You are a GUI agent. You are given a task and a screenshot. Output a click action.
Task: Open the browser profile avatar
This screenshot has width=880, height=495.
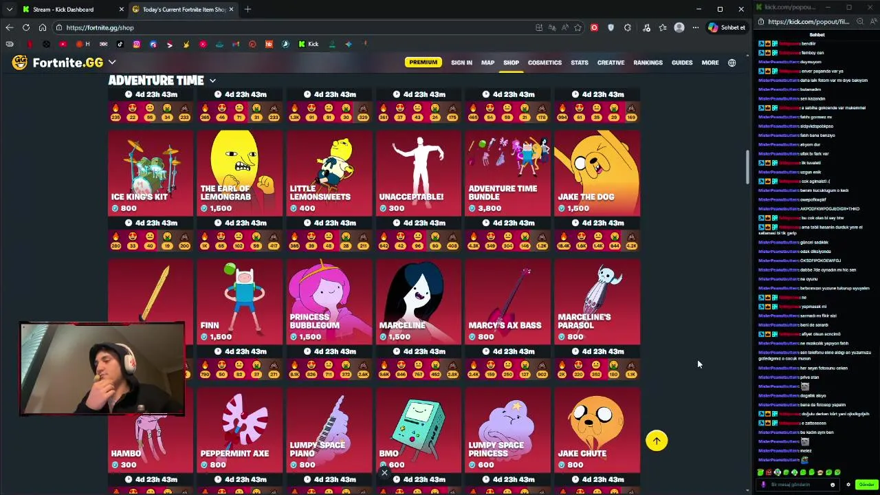click(679, 27)
